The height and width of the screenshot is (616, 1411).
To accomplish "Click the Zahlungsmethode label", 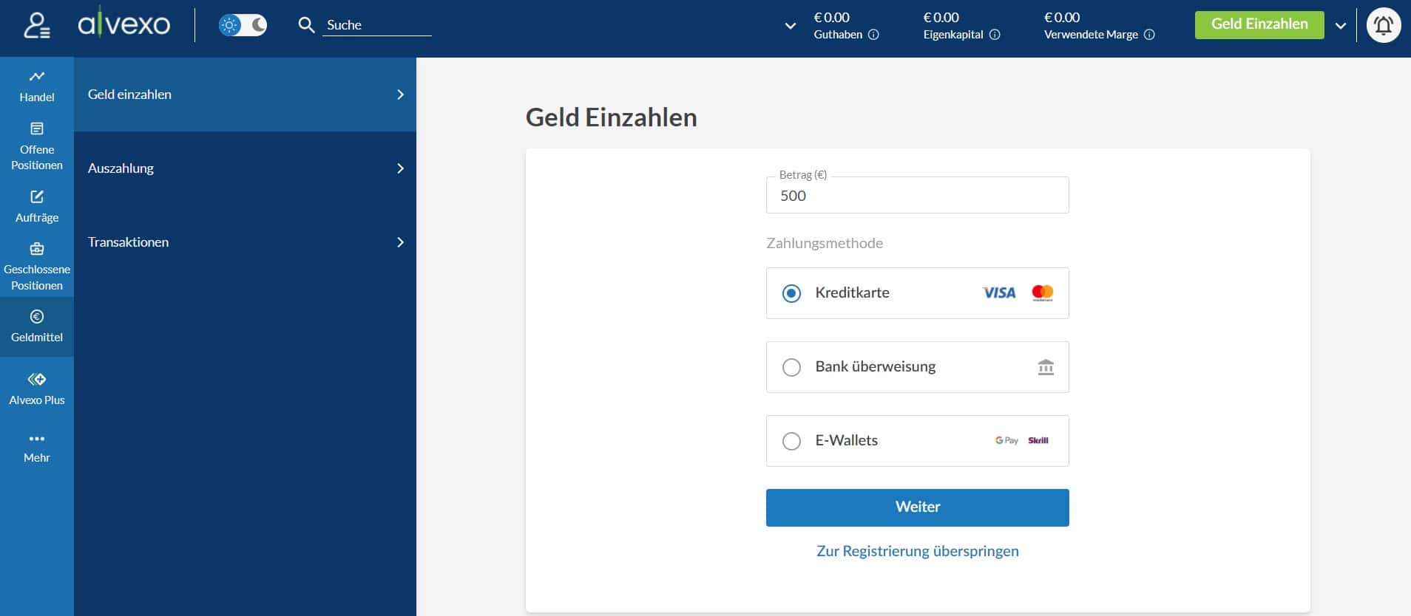I will [825, 243].
